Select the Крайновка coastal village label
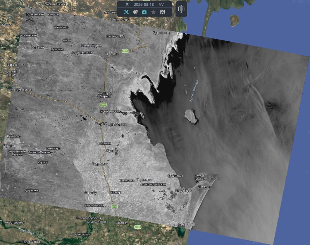The width and height of the screenshot is (310, 245). [175, 176]
